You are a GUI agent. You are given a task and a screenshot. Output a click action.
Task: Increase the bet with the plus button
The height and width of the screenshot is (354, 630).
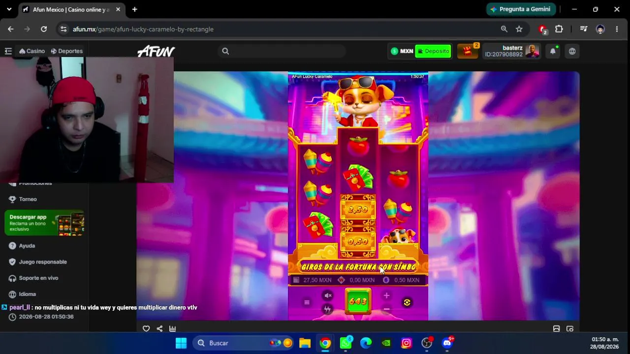click(386, 295)
